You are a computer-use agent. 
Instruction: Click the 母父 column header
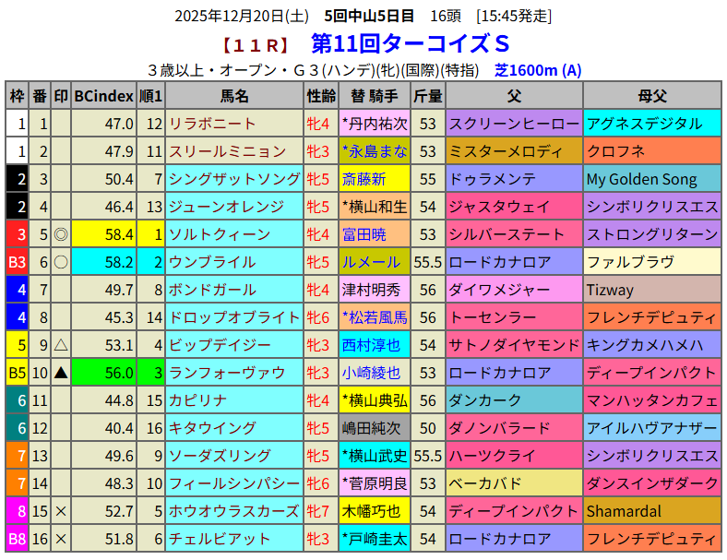click(652, 96)
